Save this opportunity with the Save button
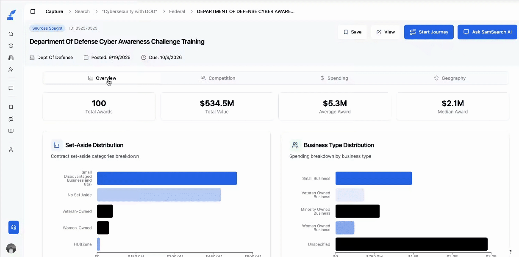Screen dimensions: 519x257 (352, 32)
